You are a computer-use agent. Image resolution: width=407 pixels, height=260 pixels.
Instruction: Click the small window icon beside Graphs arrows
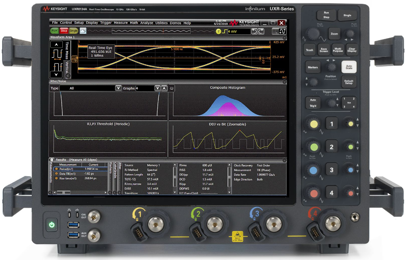click(172, 88)
